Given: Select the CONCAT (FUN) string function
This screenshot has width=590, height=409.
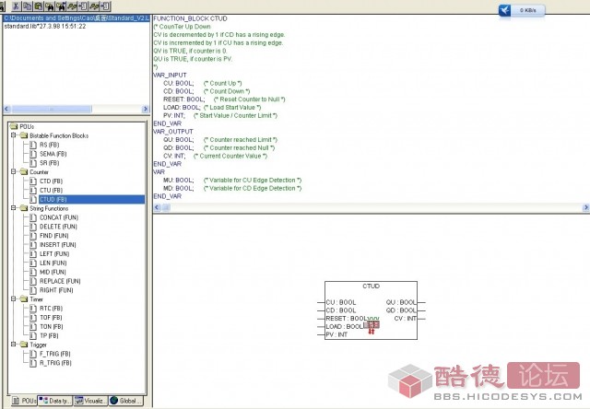Looking at the screenshot, I should coord(56,217).
